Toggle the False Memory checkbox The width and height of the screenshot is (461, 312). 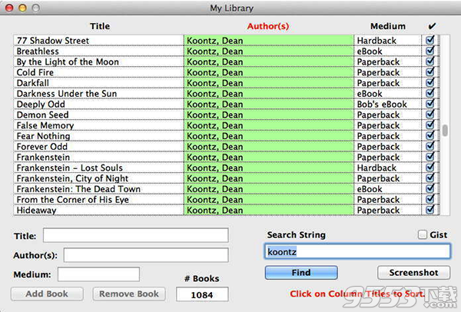429,125
